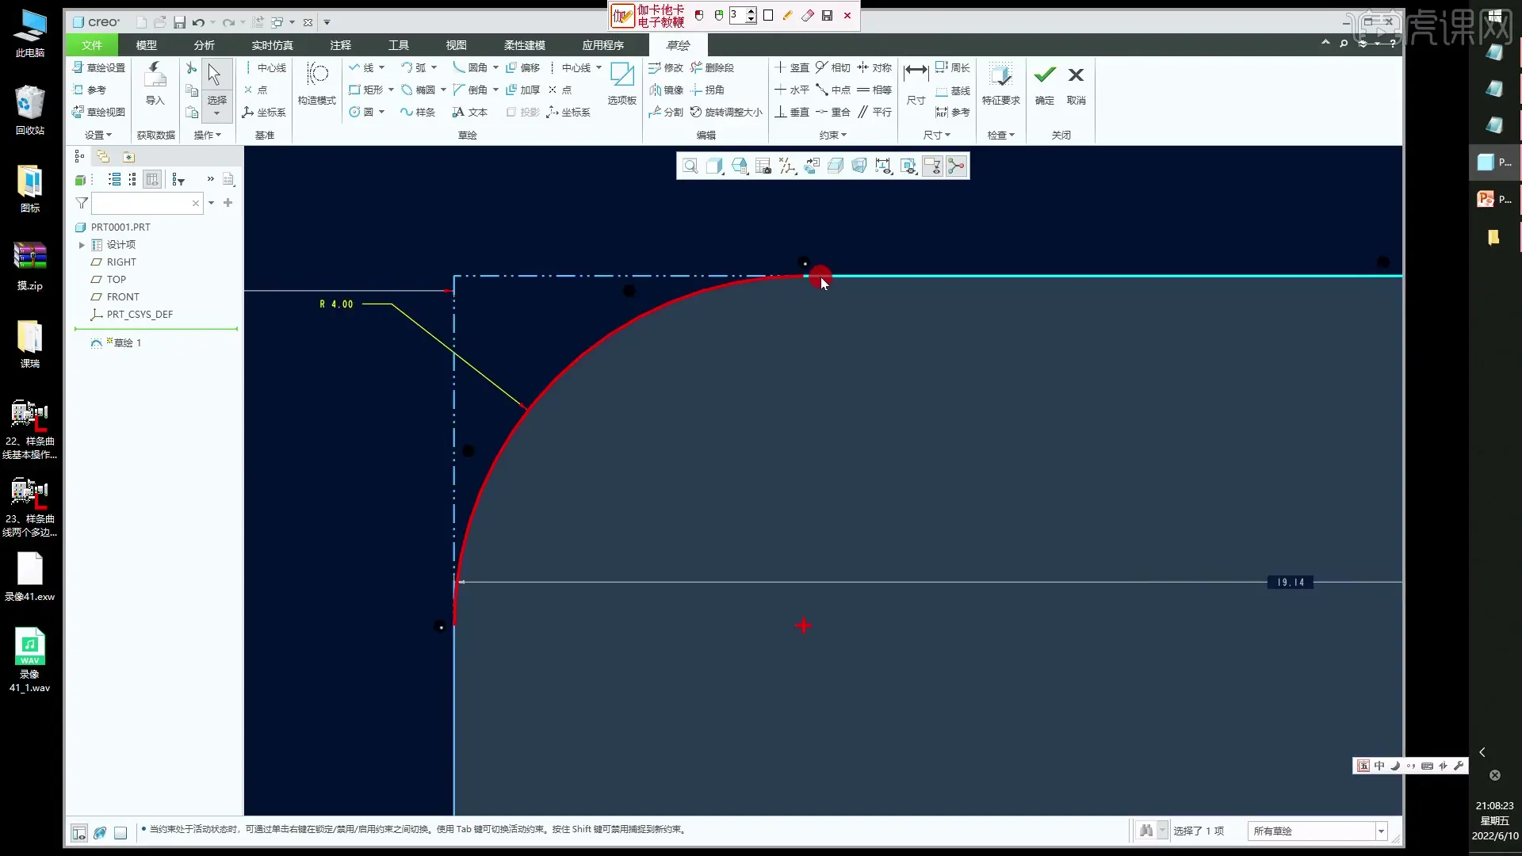Switch to the Model (模型) ribbon tab
This screenshot has width=1522, height=856.
click(x=146, y=45)
